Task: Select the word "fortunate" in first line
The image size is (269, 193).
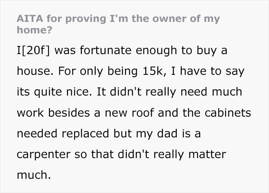Action: click(106, 50)
